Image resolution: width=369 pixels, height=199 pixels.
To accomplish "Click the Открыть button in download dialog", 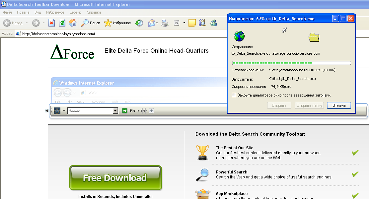I will [279, 105].
